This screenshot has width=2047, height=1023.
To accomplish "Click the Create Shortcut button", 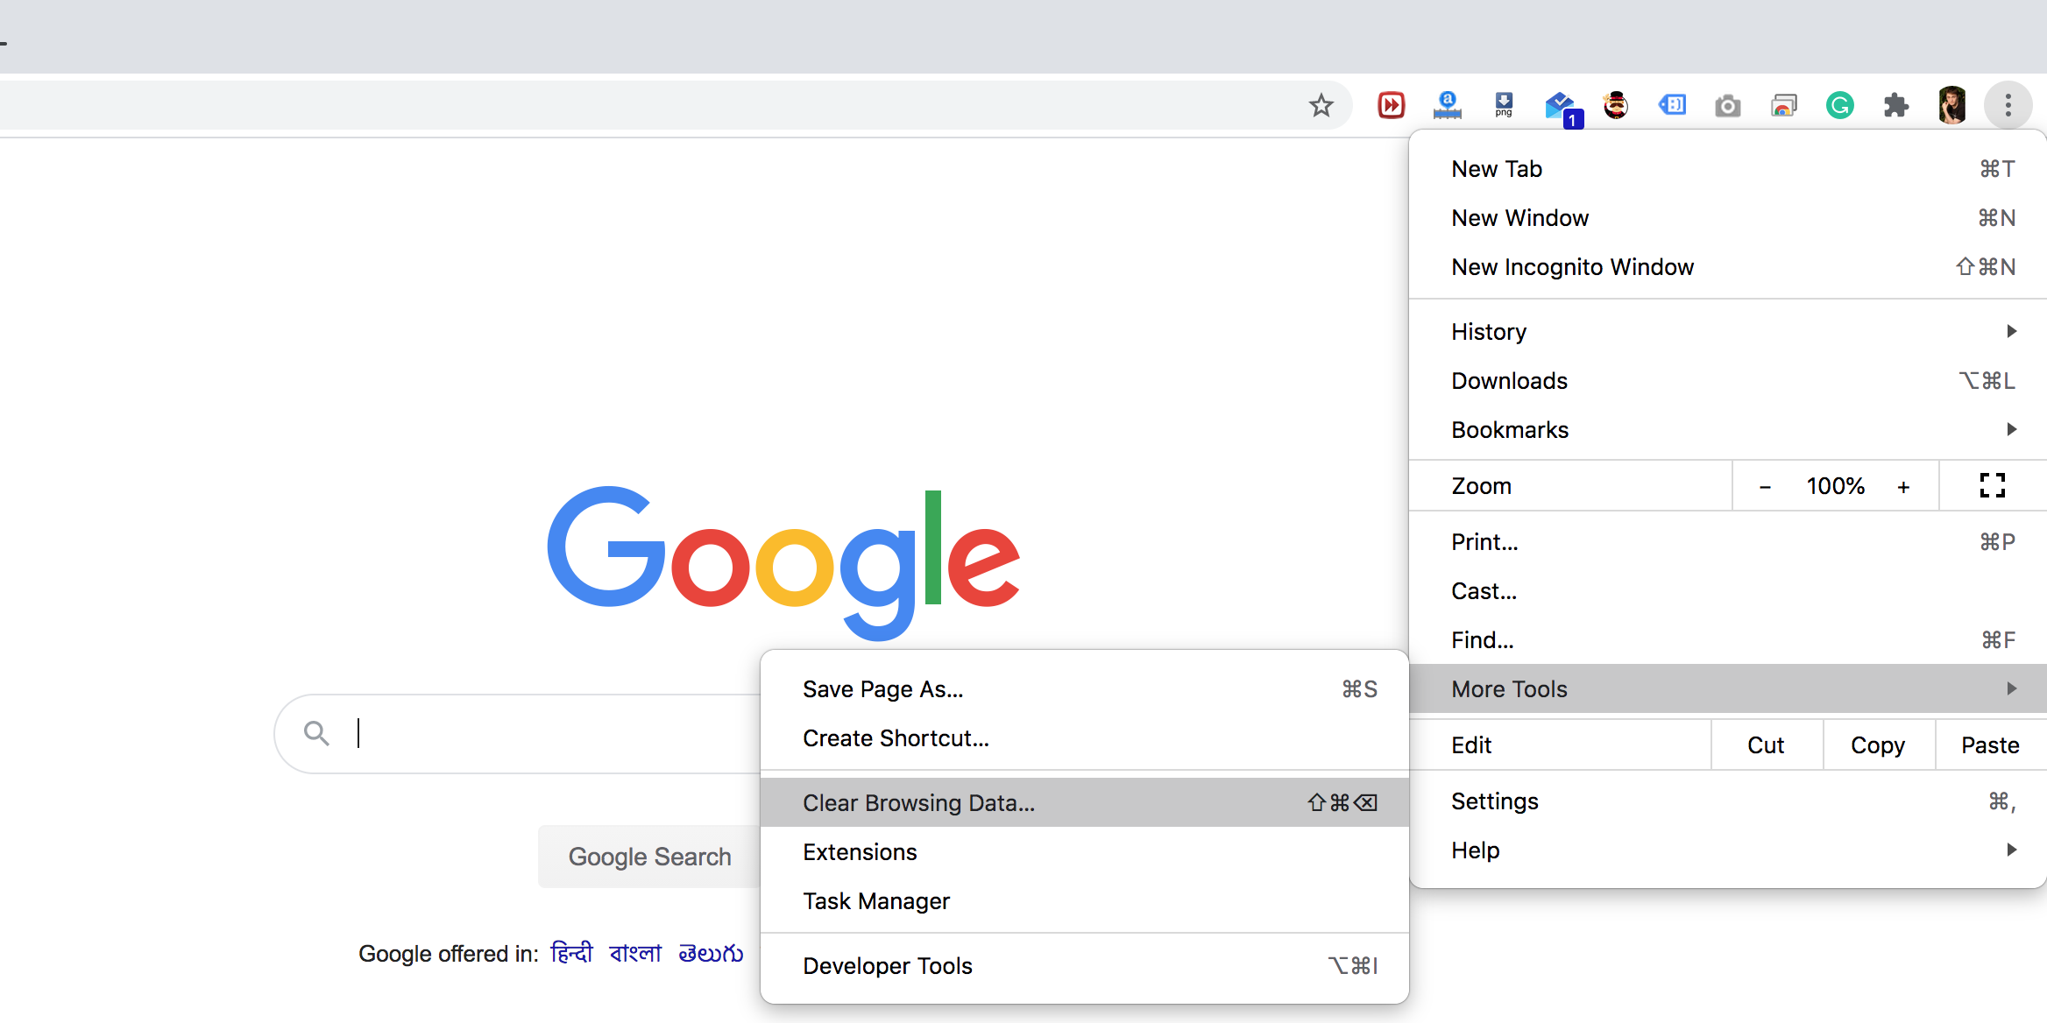I will pyautogui.click(x=896, y=737).
